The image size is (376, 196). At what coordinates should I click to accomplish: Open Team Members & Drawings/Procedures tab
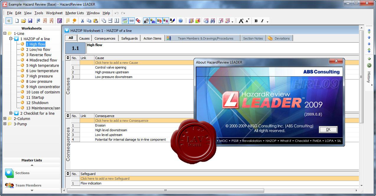click(x=202, y=38)
